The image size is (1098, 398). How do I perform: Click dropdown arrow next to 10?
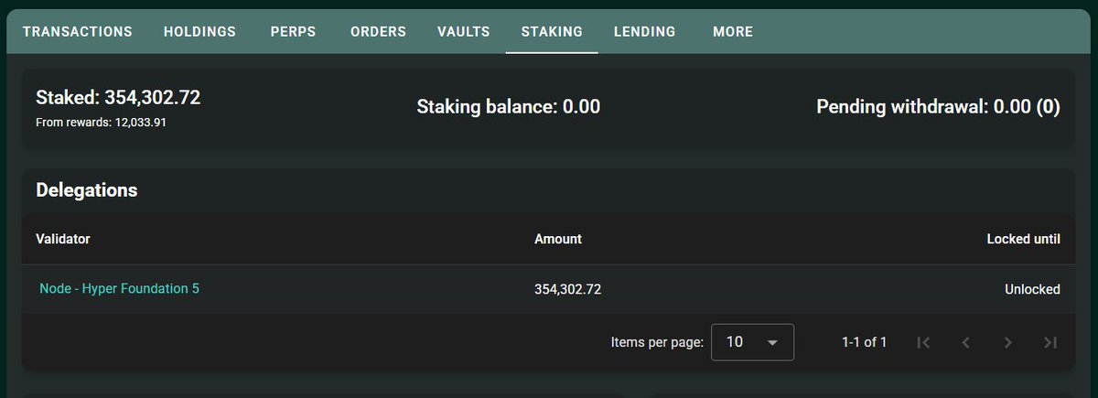772,342
